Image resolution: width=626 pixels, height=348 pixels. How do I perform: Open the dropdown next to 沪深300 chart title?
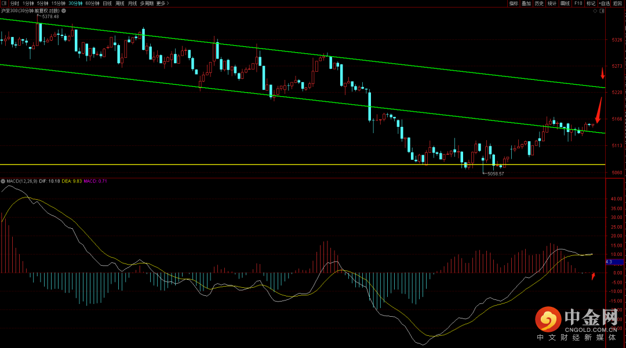(x=64, y=11)
